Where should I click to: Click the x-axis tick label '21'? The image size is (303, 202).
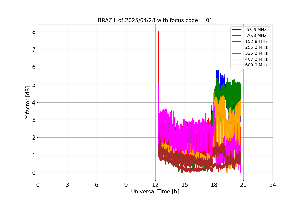243,185
